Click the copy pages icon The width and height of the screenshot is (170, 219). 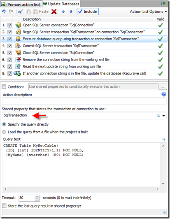[x=28, y=12]
